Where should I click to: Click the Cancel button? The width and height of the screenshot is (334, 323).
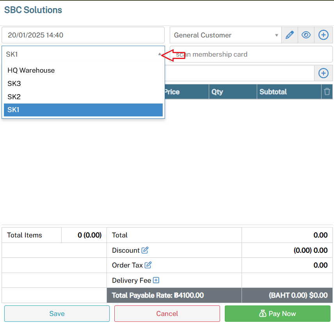pyautogui.click(x=167, y=314)
